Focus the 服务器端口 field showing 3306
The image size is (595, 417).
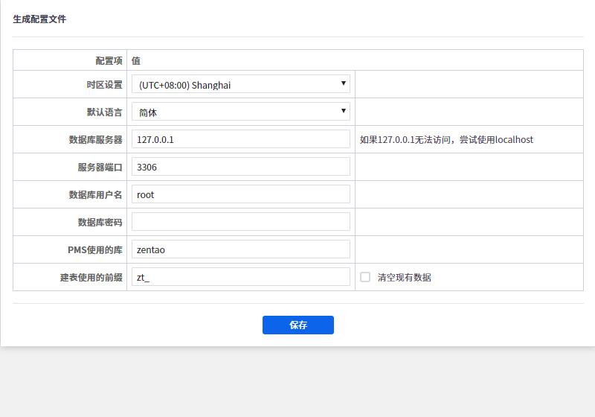click(x=240, y=167)
